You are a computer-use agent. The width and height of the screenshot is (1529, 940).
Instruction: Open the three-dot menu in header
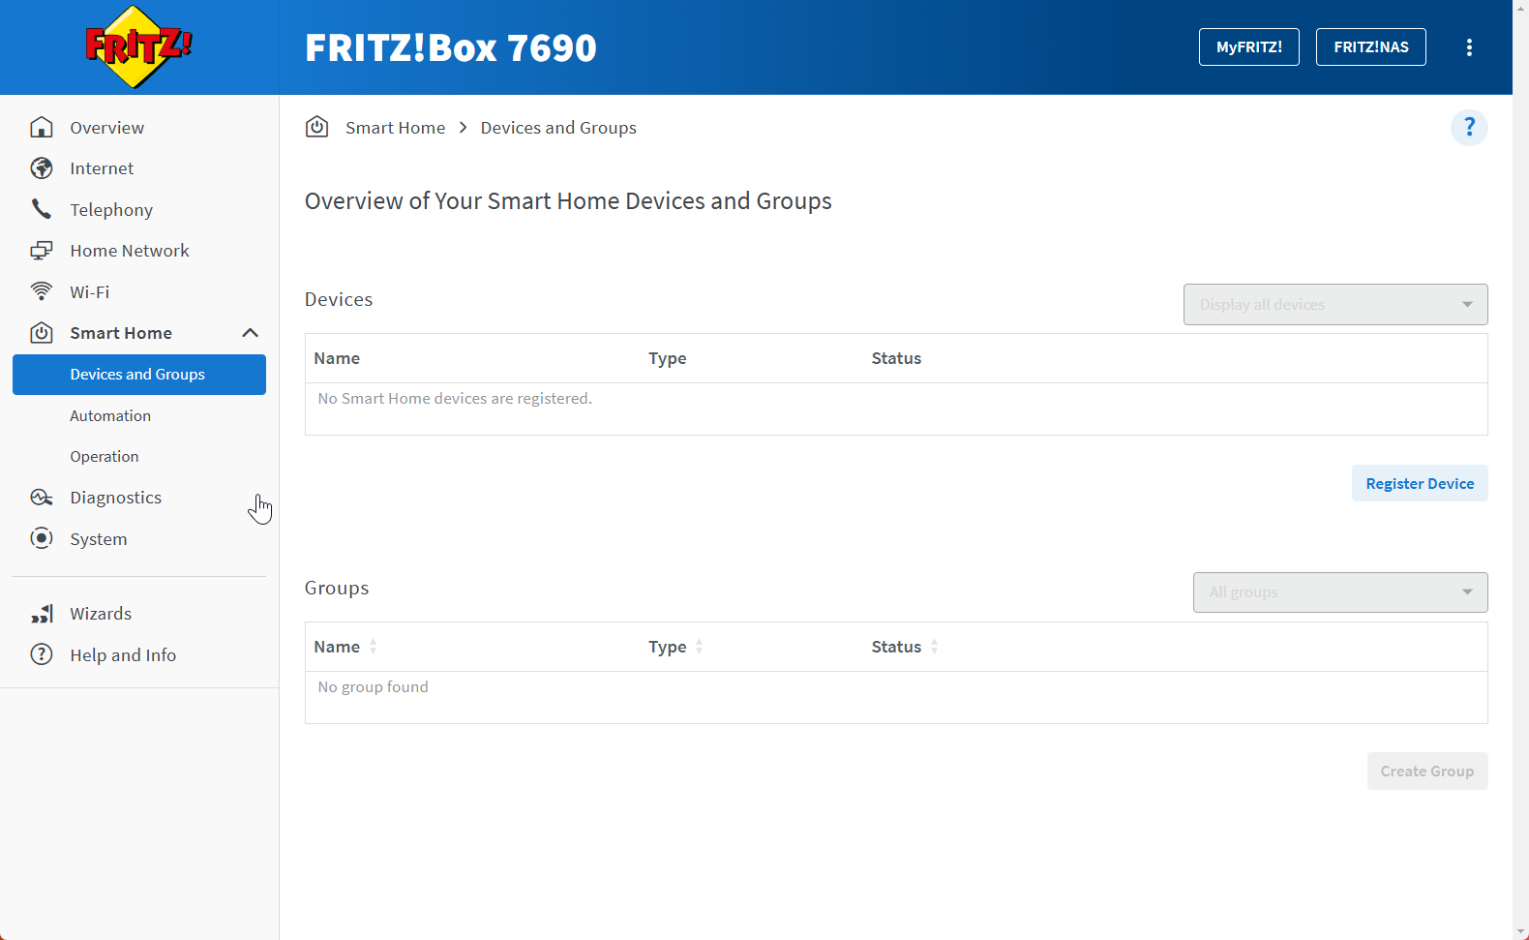click(x=1468, y=47)
